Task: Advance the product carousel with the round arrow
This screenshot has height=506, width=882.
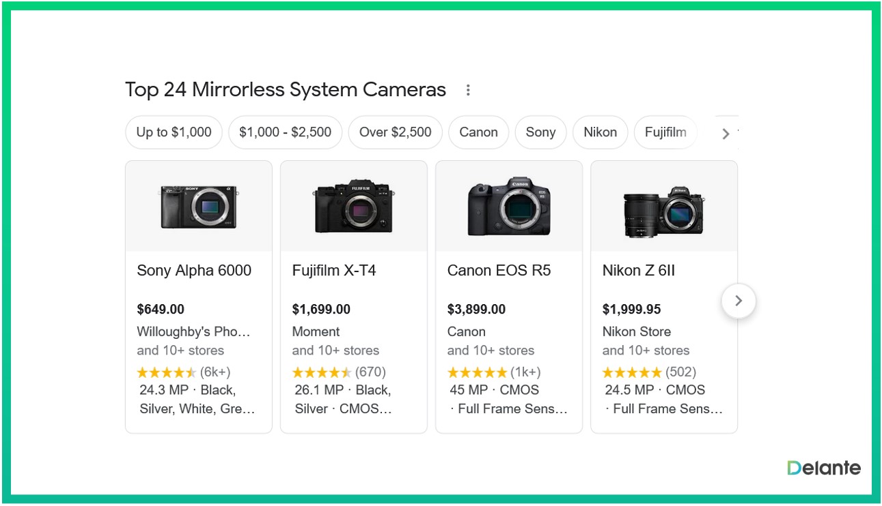Action: (738, 301)
